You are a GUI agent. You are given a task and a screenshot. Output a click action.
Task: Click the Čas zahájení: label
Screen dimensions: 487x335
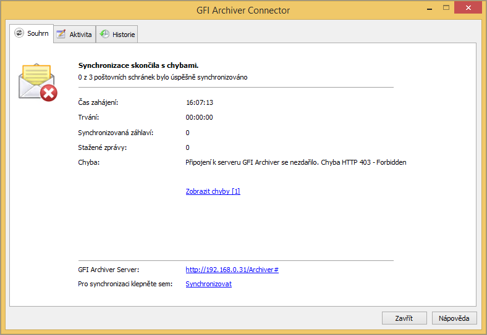98,102
